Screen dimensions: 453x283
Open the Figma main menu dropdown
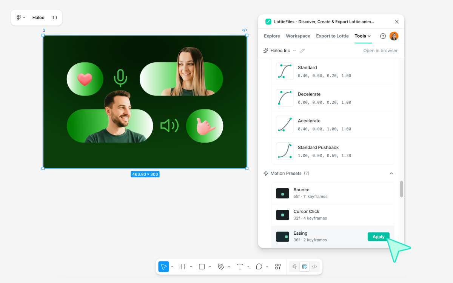coord(20,18)
